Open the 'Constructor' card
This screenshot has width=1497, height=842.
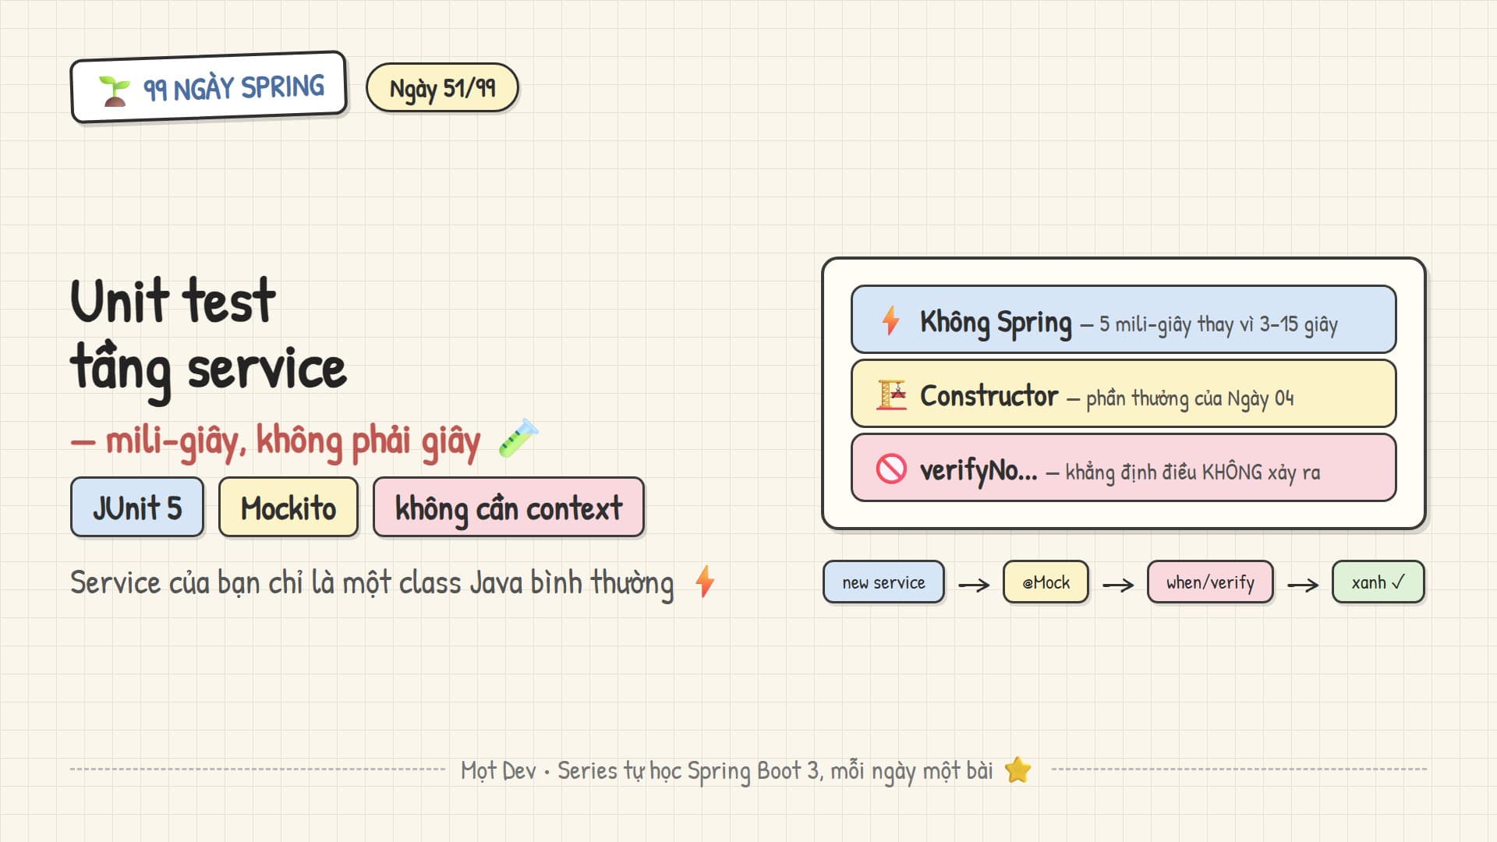click(x=1124, y=394)
